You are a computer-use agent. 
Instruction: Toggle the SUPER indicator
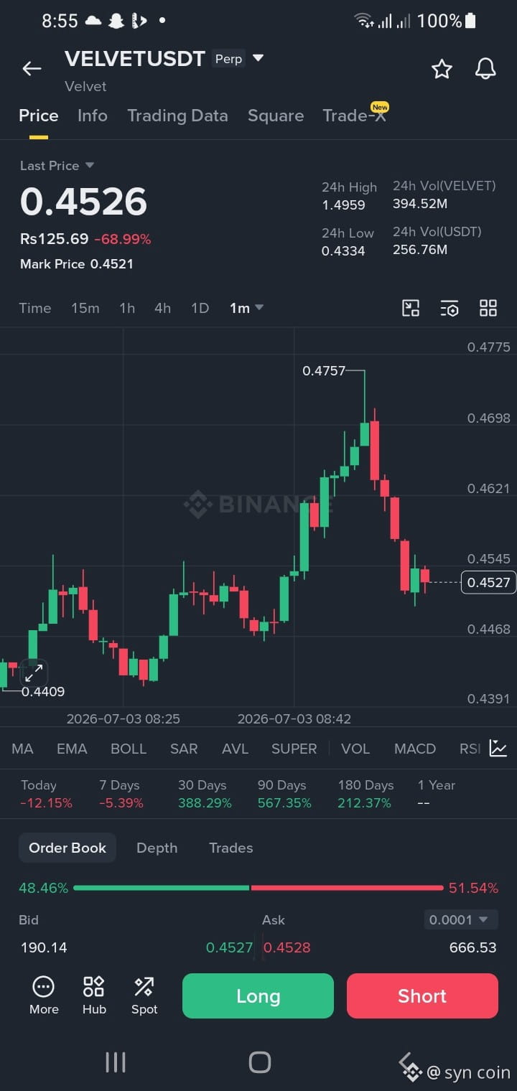[294, 749]
